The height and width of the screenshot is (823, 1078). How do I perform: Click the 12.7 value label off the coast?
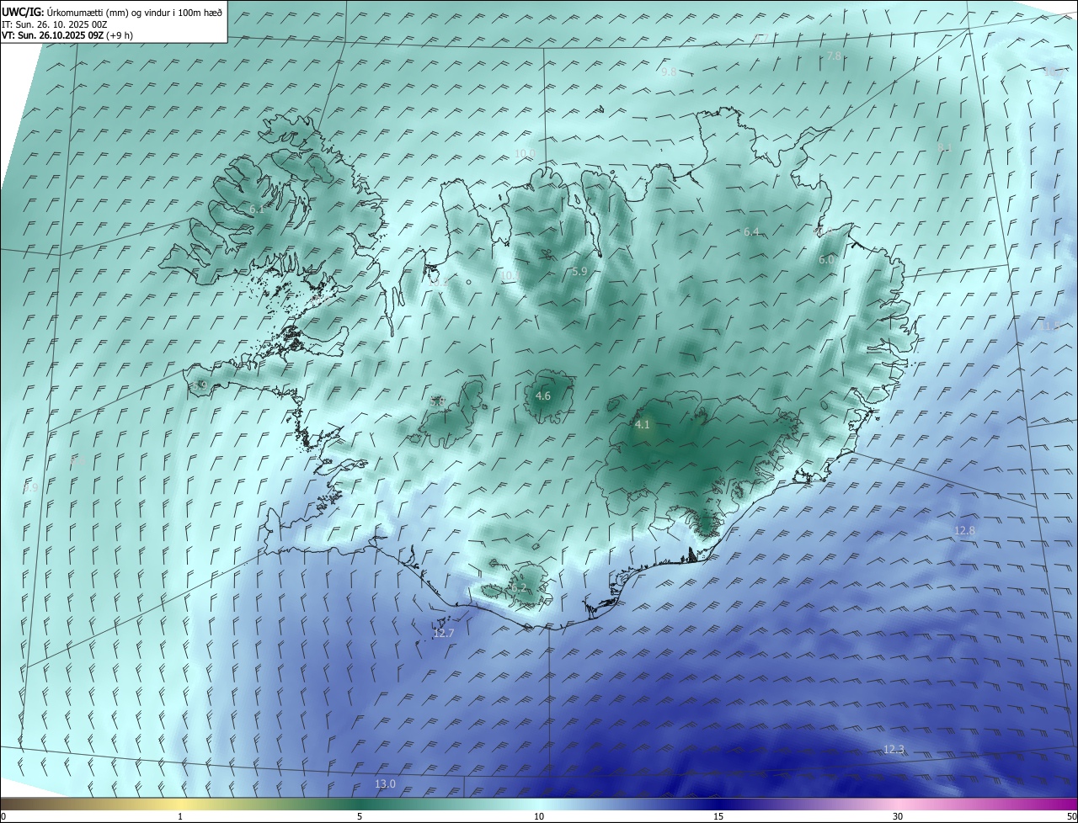click(444, 633)
